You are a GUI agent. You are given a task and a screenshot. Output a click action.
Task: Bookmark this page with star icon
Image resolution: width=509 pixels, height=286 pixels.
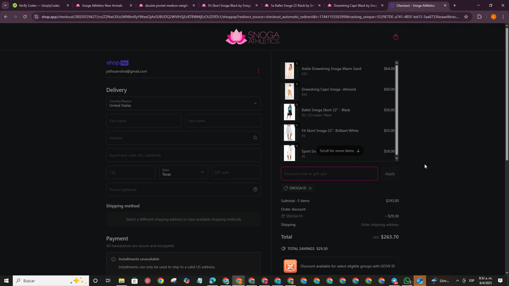(x=466, y=17)
